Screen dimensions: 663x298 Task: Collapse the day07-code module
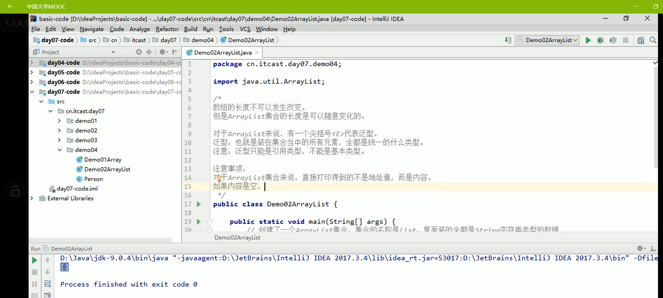pyautogui.click(x=32, y=92)
